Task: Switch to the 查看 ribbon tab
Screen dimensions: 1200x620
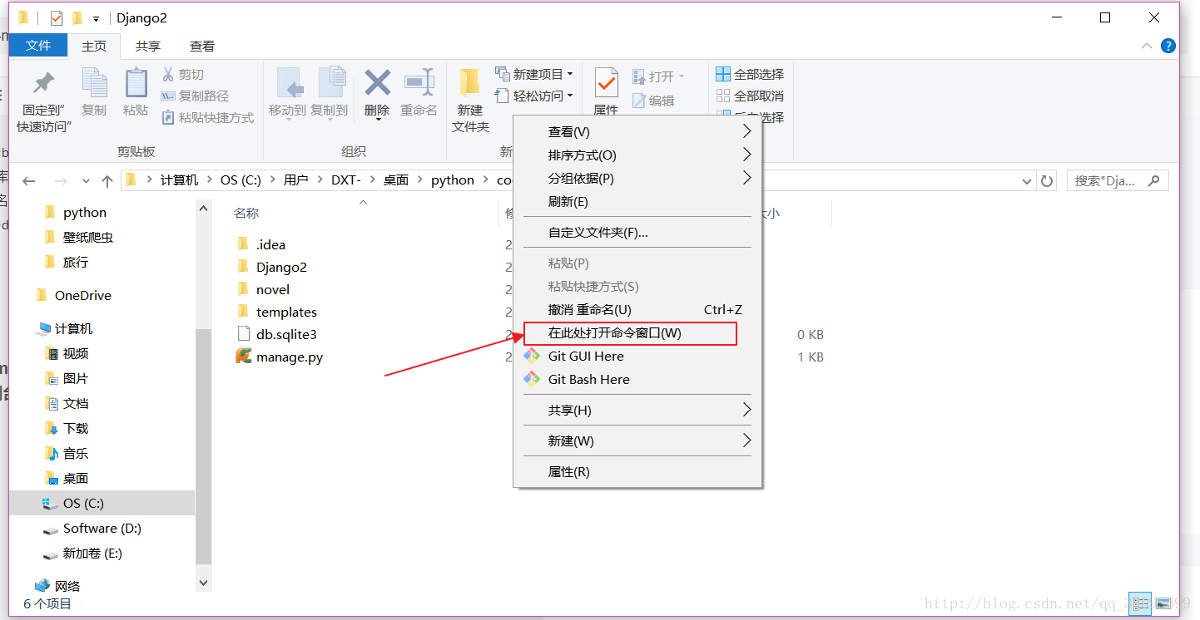Action: [x=202, y=47]
